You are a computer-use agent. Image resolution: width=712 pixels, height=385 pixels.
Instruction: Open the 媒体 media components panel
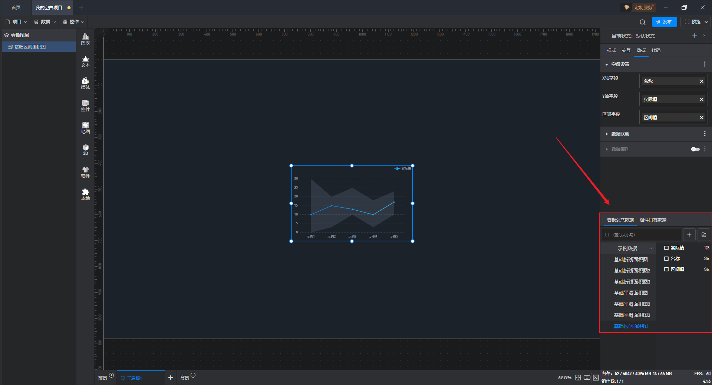85,83
